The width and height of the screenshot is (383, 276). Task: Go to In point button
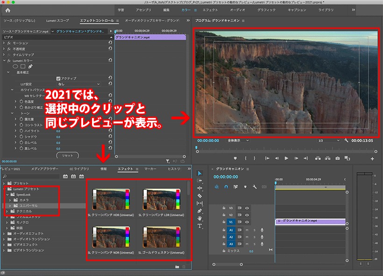tap(267, 158)
